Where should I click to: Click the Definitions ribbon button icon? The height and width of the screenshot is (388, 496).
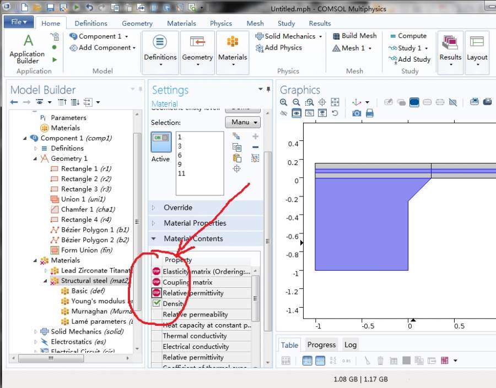[160, 42]
